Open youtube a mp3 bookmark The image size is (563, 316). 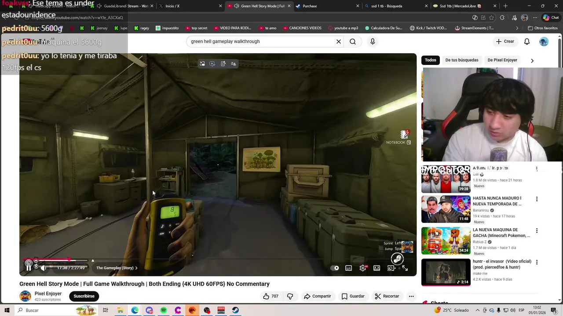pos(343,28)
